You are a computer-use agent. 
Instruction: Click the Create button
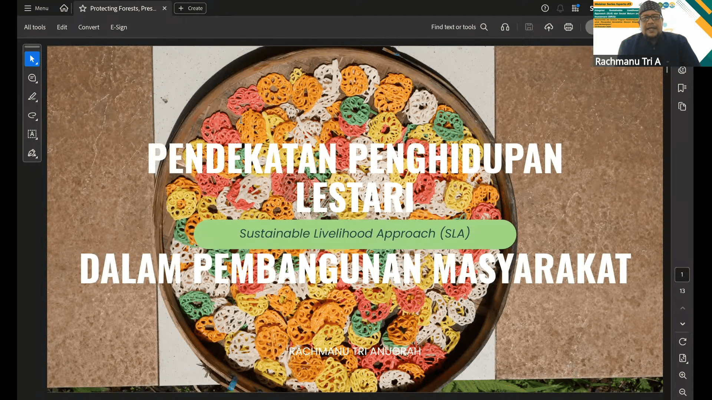point(190,8)
